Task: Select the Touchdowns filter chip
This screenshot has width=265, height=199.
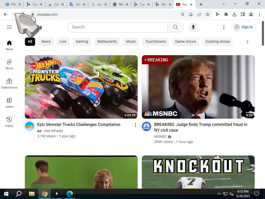Action: (156, 42)
